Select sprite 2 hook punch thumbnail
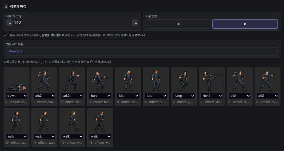Viewport: 284px width, 151px height. point(72,80)
